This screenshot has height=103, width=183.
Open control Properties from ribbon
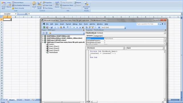tap(47, 3)
